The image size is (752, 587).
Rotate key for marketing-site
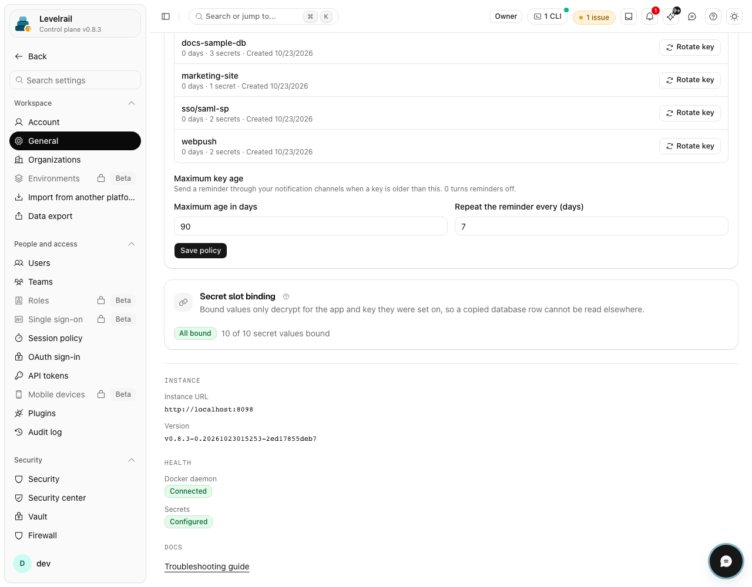690,80
